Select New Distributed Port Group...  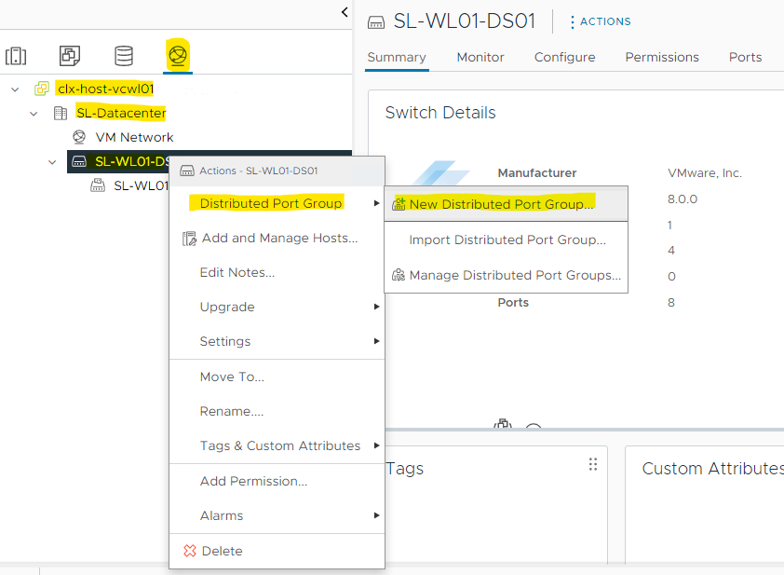click(506, 204)
